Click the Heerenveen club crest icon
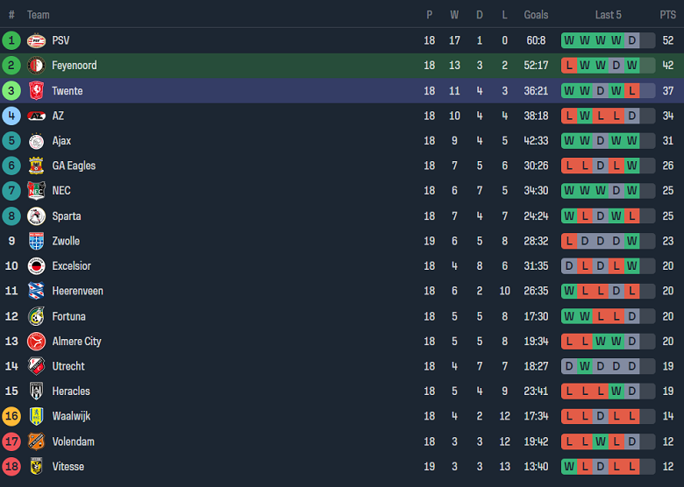The width and height of the screenshot is (684, 487). click(36, 291)
